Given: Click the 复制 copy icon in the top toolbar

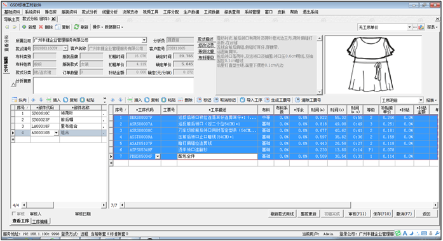Looking at the screenshot, I should pyautogui.click(x=58, y=27).
